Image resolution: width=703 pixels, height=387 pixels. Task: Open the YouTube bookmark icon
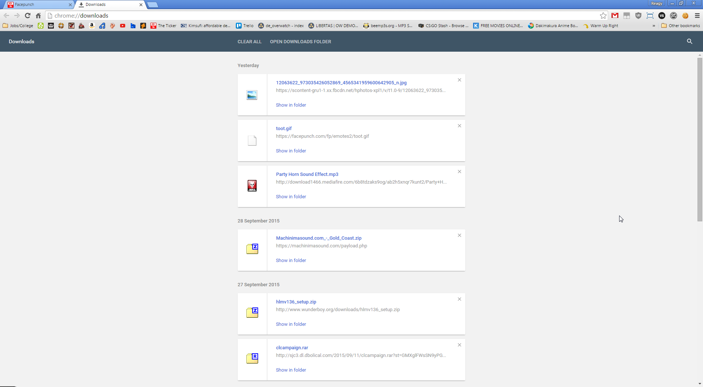pyautogui.click(x=123, y=26)
